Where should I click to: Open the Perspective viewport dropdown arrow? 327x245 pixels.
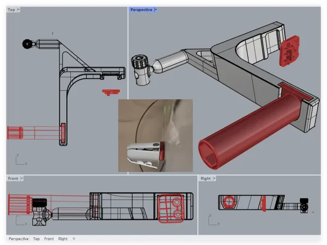click(x=155, y=10)
